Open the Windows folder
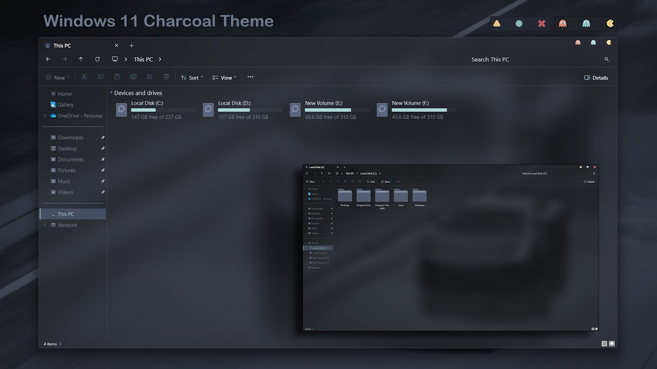This screenshot has height=369, width=657. pos(419,198)
